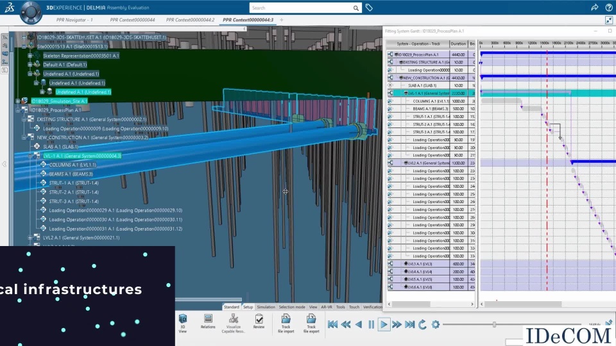Click the Track file import icon
Screen dimensions: 616x346
click(x=286, y=319)
